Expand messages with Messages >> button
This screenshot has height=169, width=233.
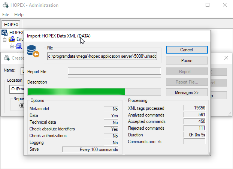point(187,92)
